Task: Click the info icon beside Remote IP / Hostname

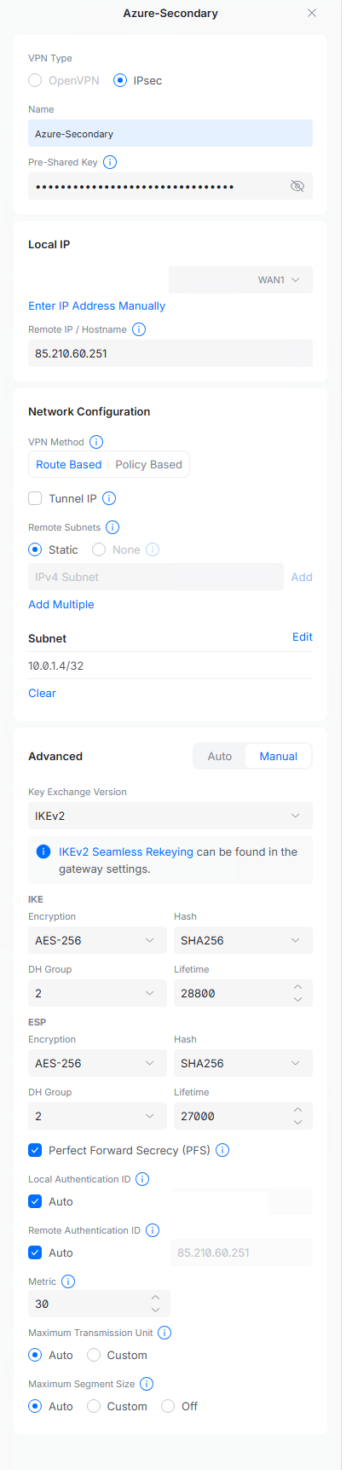Action: pyautogui.click(x=139, y=329)
